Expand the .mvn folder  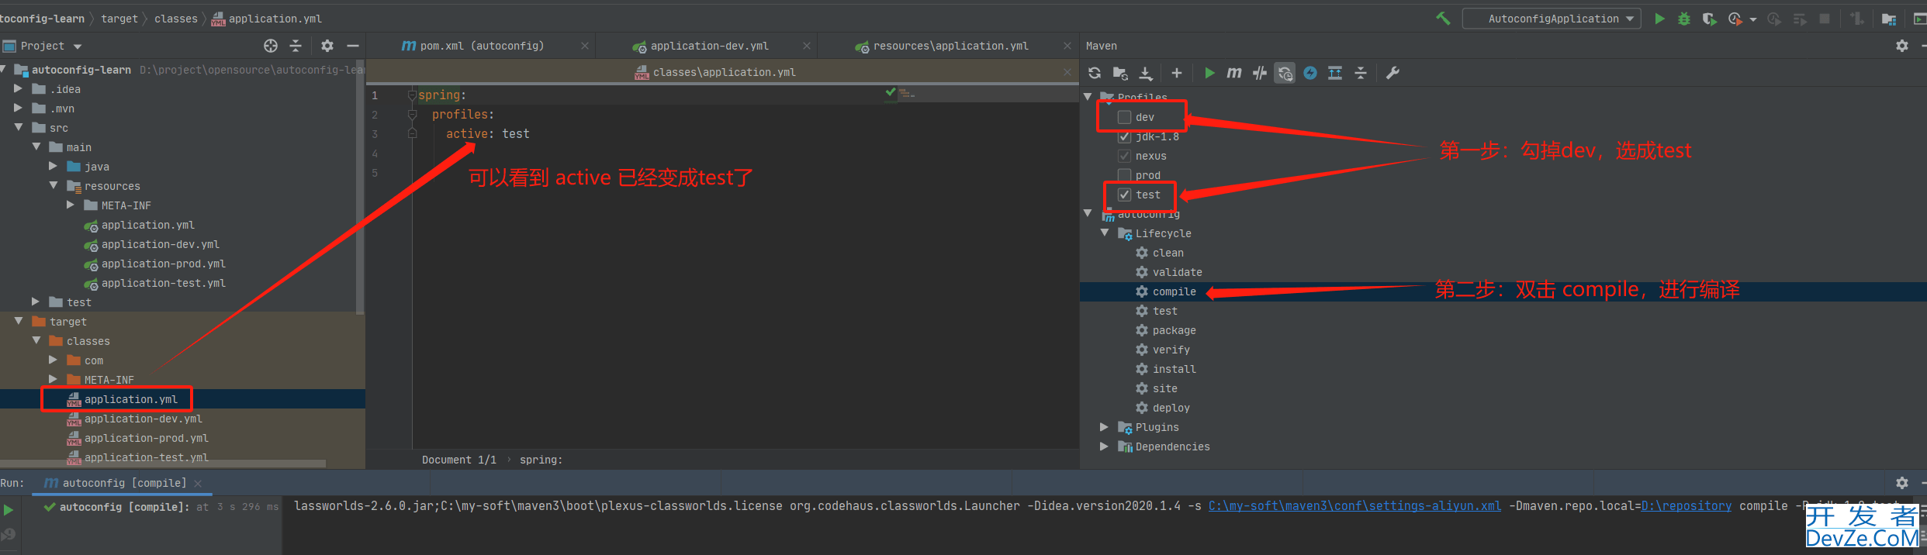(18, 109)
